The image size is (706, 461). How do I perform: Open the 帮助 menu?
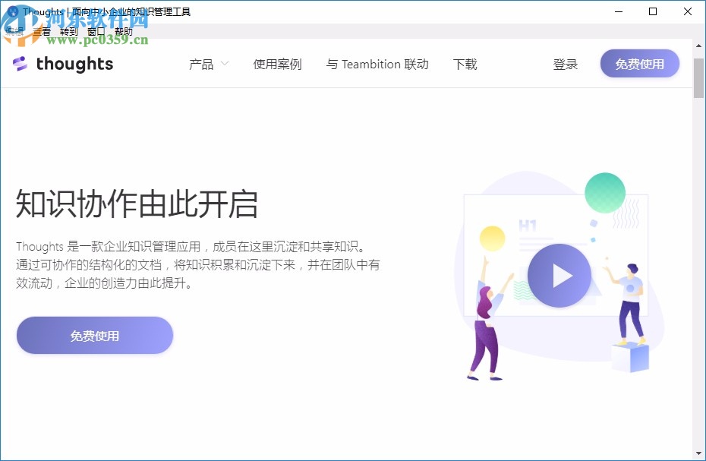click(x=124, y=32)
